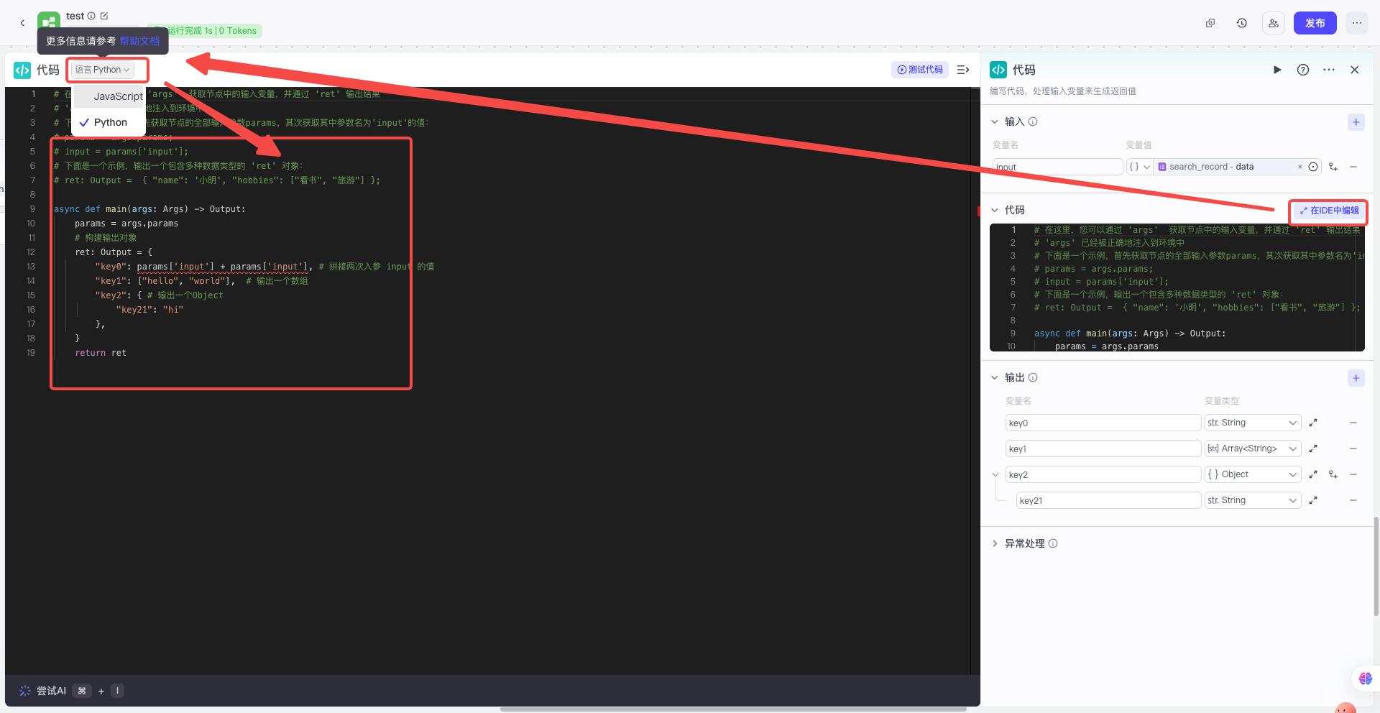Delete the key0 output row
The image size is (1380, 713).
click(1353, 423)
